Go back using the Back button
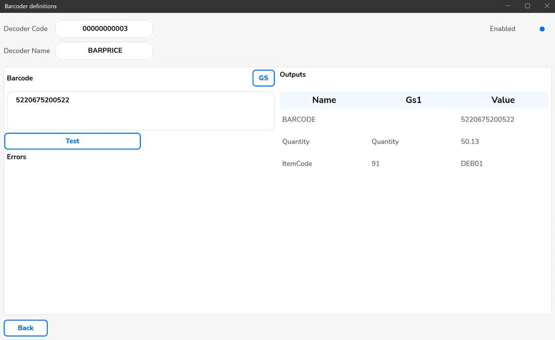The height and width of the screenshot is (340, 555). point(26,328)
